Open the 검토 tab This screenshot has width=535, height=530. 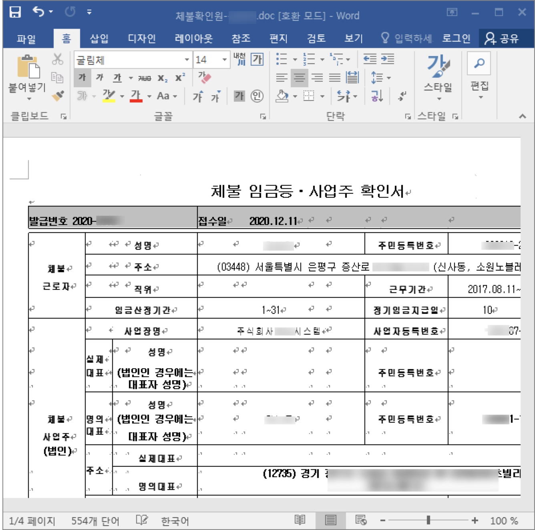pos(316,38)
